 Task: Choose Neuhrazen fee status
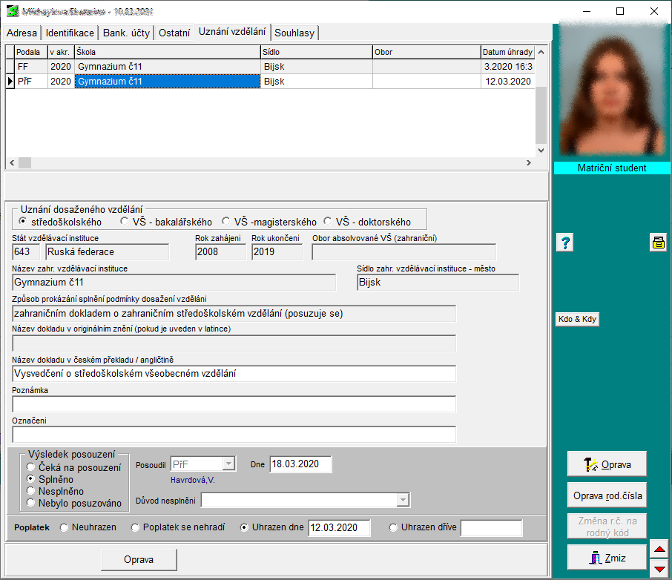[x=64, y=528]
